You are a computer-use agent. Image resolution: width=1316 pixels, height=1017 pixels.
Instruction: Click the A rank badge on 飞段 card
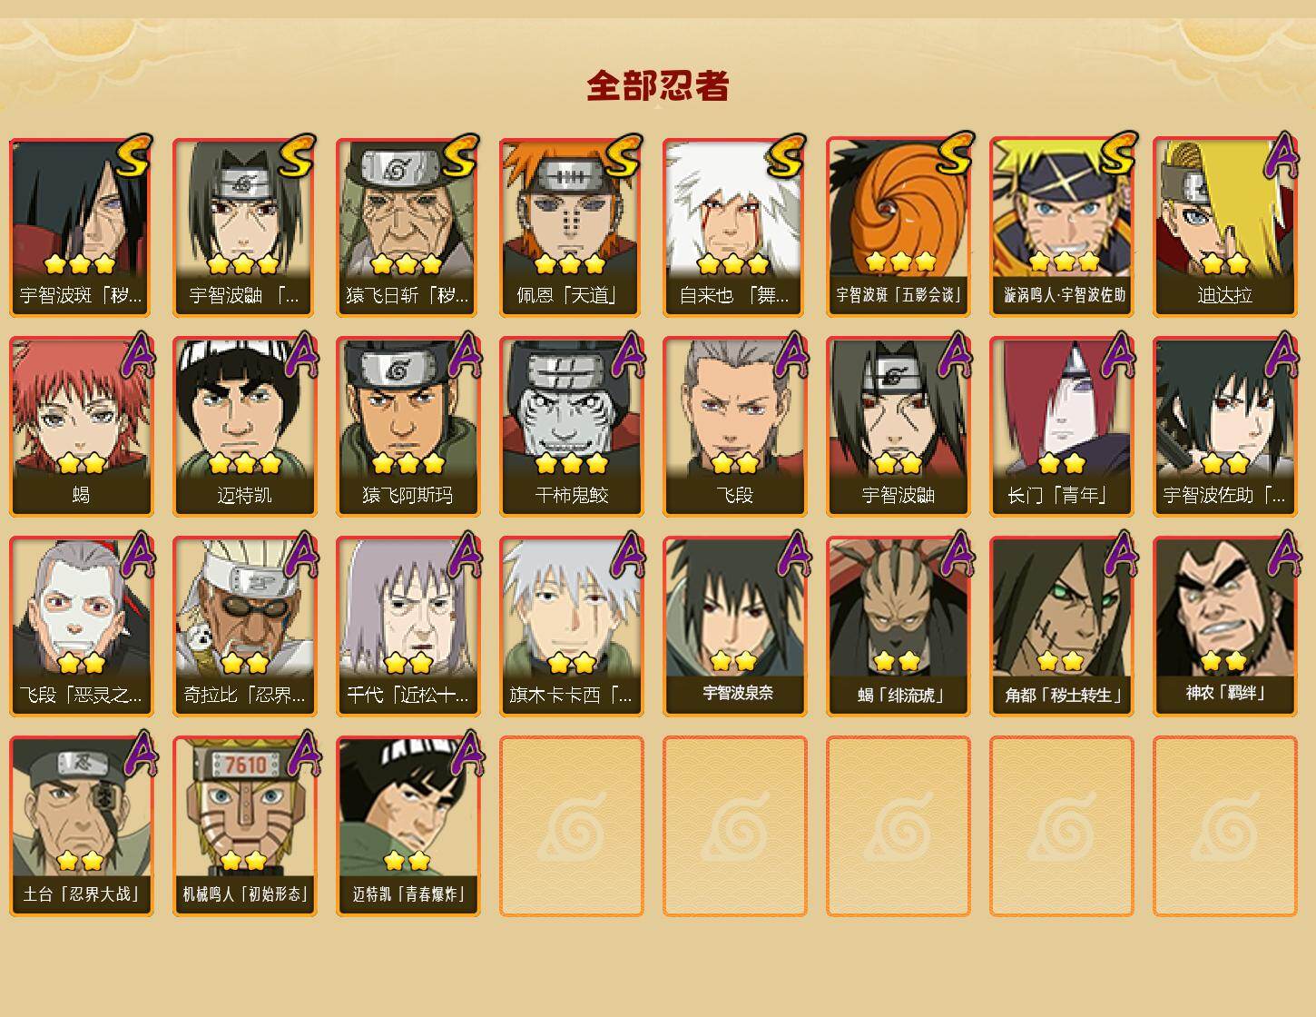tap(791, 354)
